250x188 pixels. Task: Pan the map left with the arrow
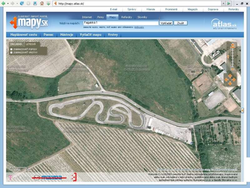226,80
